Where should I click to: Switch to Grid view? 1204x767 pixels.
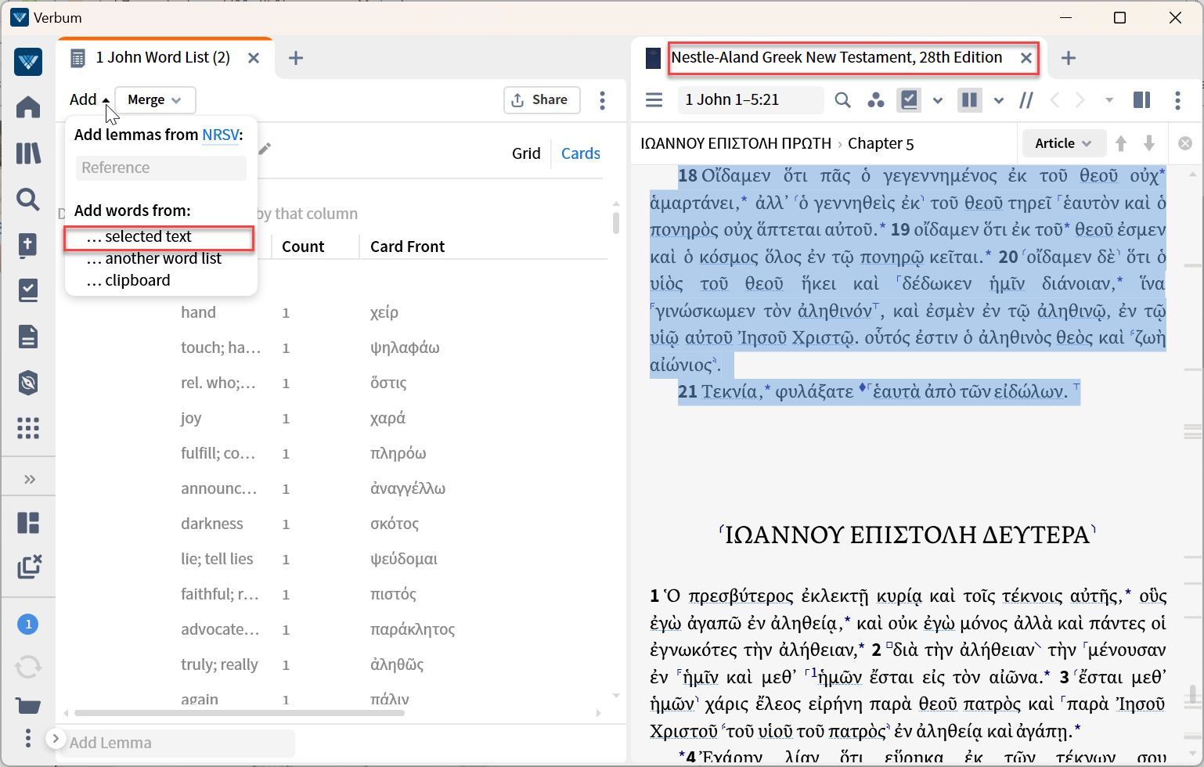(526, 153)
